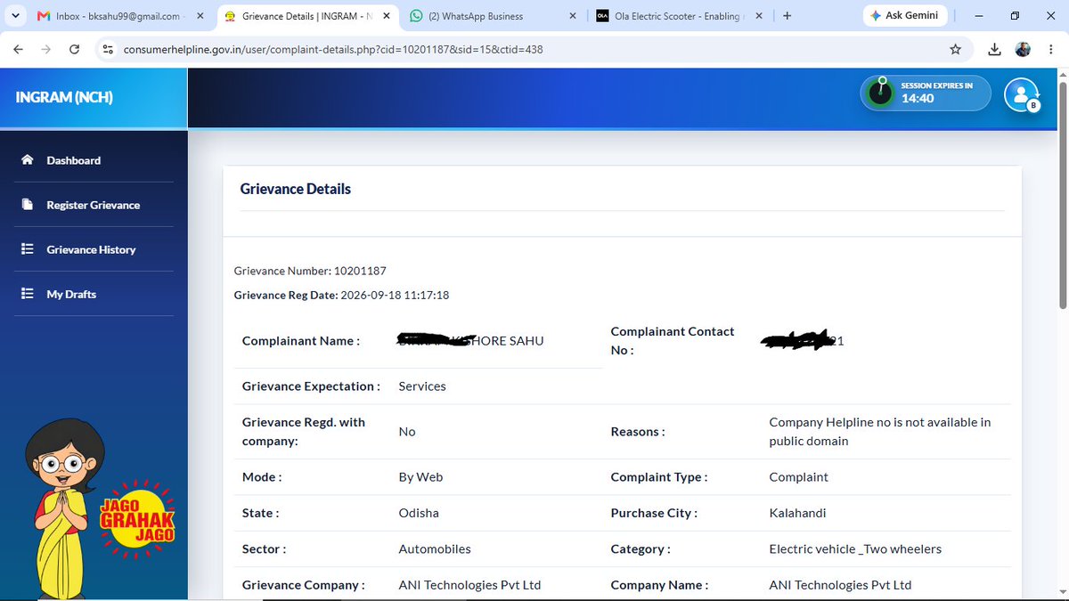The image size is (1069, 601).
Task: Click the browser back arrow
Action: [x=18, y=50]
